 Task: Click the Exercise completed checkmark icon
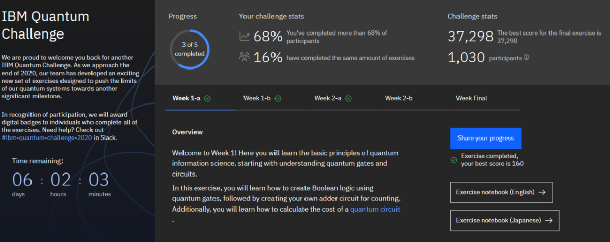click(x=454, y=160)
